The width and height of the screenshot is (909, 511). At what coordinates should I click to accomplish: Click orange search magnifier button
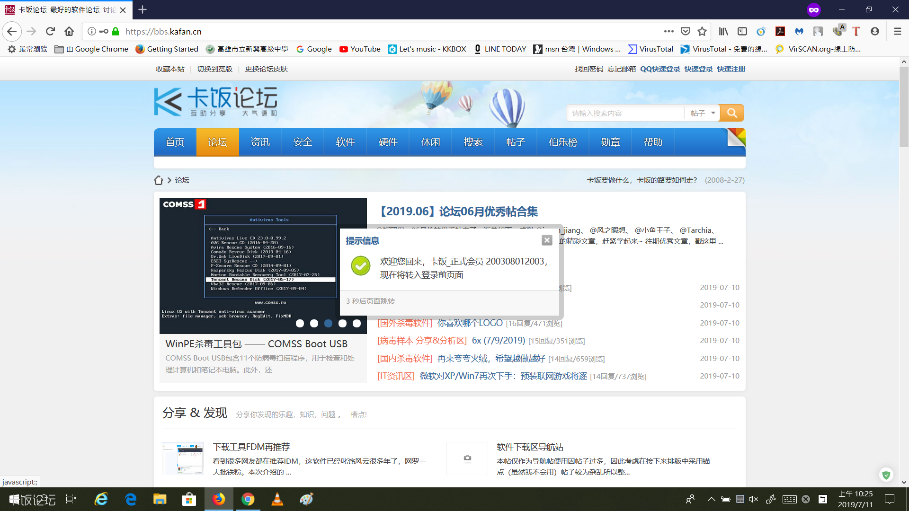(732, 113)
